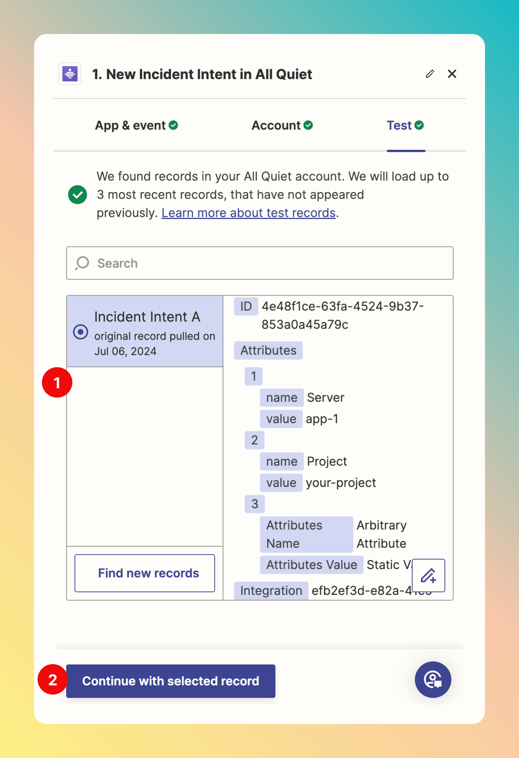Select the Server name value
This screenshot has height=758, width=519.
(325, 397)
